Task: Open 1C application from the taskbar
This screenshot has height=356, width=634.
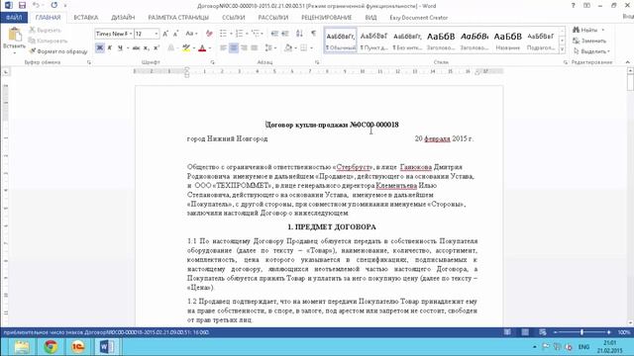Action: coord(78,347)
